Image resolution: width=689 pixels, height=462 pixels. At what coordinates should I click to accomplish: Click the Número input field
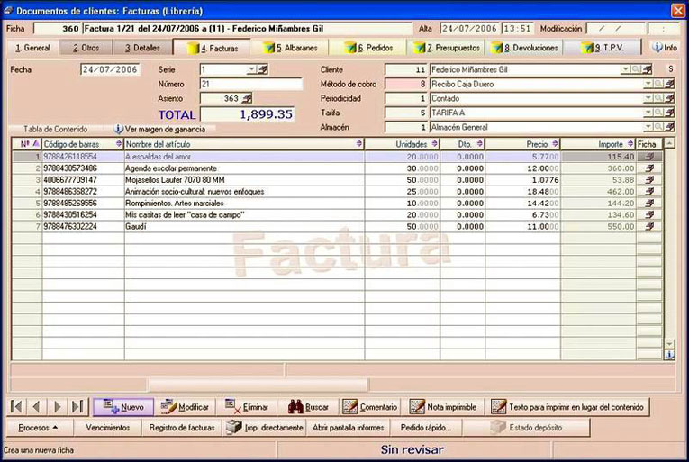(251, 84)
